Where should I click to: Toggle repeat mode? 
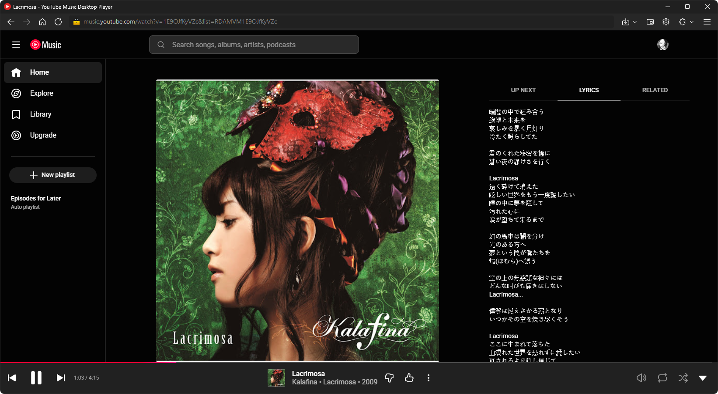[x=662, y=377]
